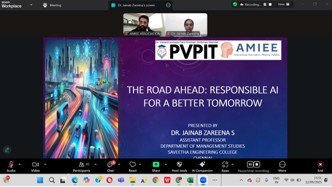Open screen share options ellipsis button
The height and width of the screenshot is (187, 332).
pos(168,5)
